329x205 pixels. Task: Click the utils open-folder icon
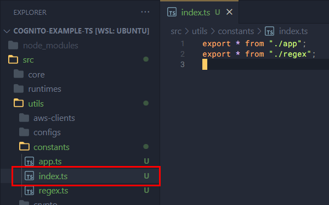pos(19,103)
